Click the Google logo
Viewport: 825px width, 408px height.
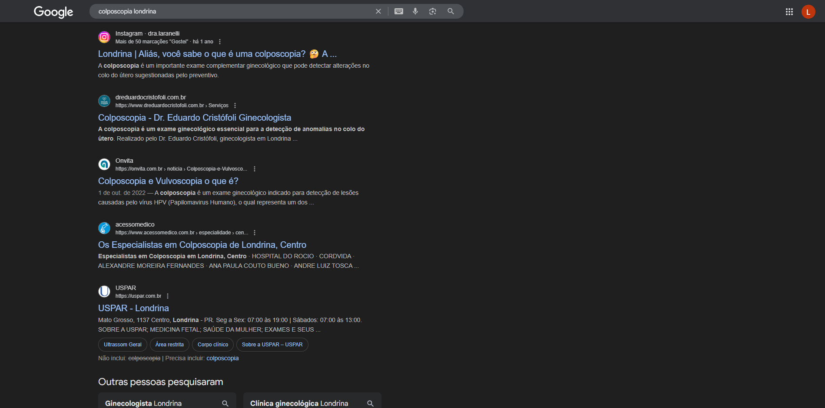[x=53, y=12]
